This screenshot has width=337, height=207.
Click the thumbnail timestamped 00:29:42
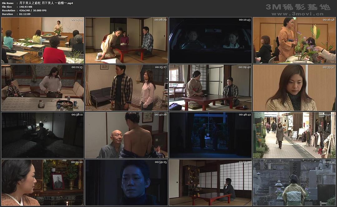click(x=210, y=88)
